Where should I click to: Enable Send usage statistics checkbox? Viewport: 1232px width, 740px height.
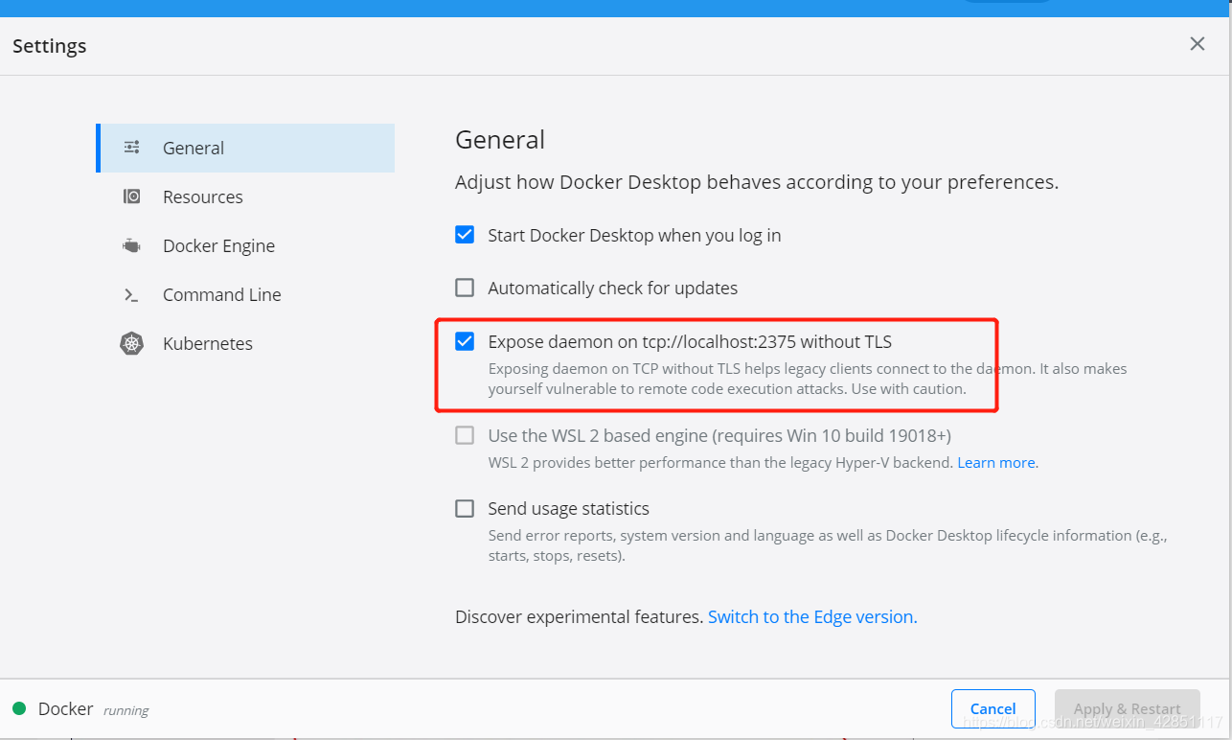pos(465,508)
